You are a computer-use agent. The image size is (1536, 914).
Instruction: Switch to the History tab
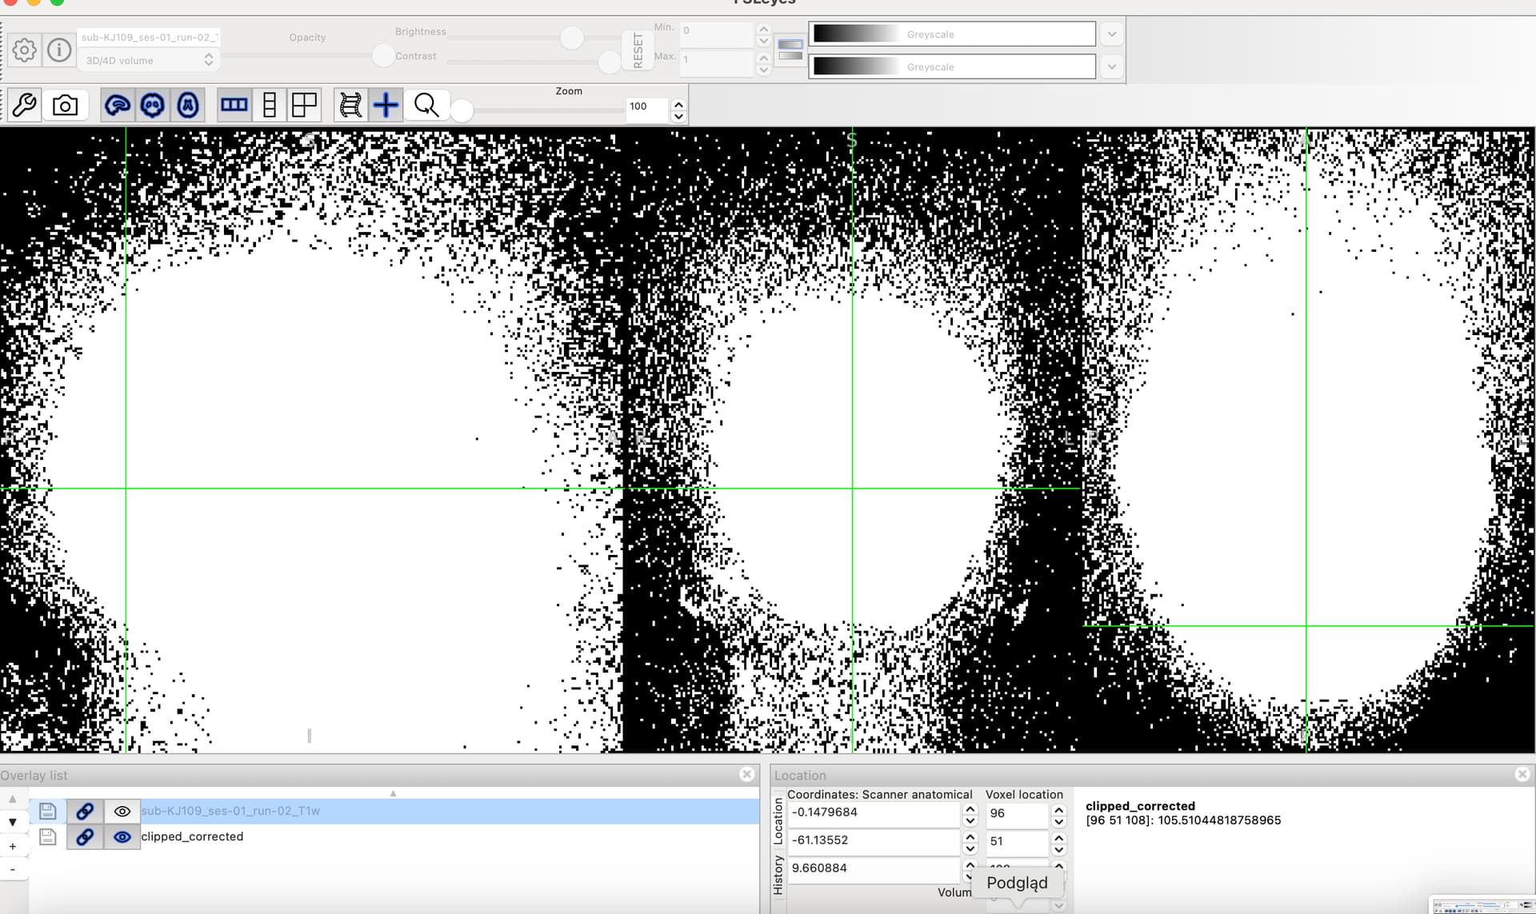(778, 874)
